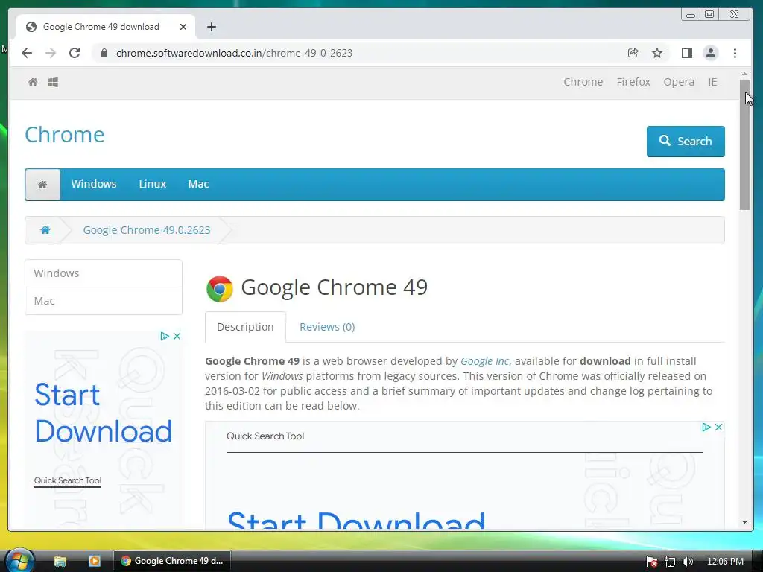
Task: Close the main content ad with its X
Action: pos(718,427)
